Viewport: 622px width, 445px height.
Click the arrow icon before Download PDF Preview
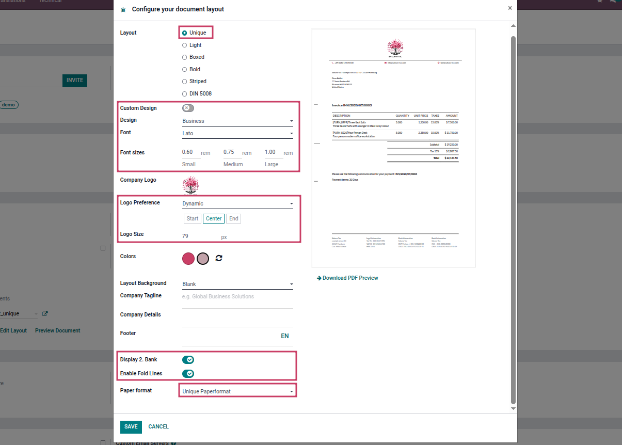[319, 278]
